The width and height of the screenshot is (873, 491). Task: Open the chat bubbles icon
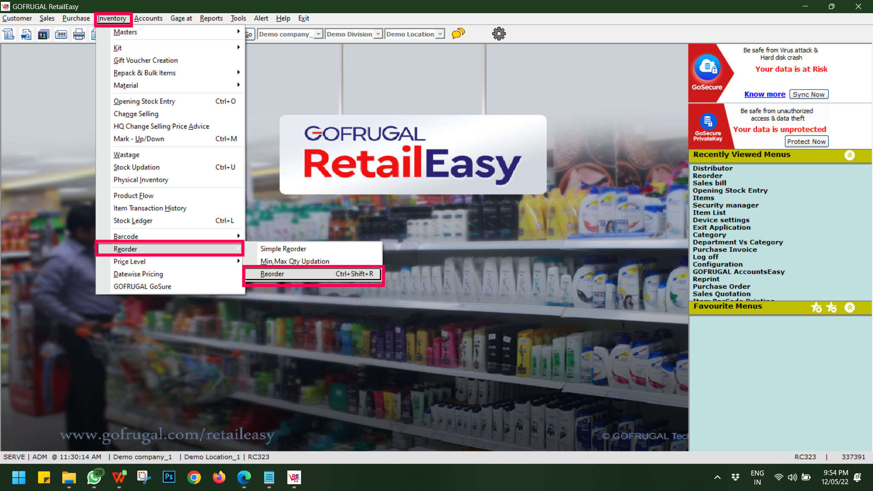[x=458, y=34]
